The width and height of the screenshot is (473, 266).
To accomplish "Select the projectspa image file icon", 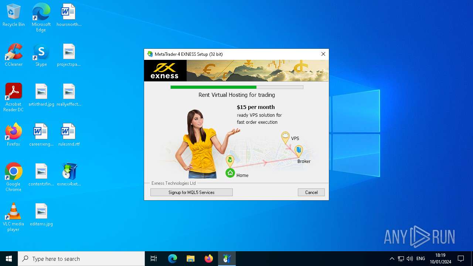I will coord(69,55).
